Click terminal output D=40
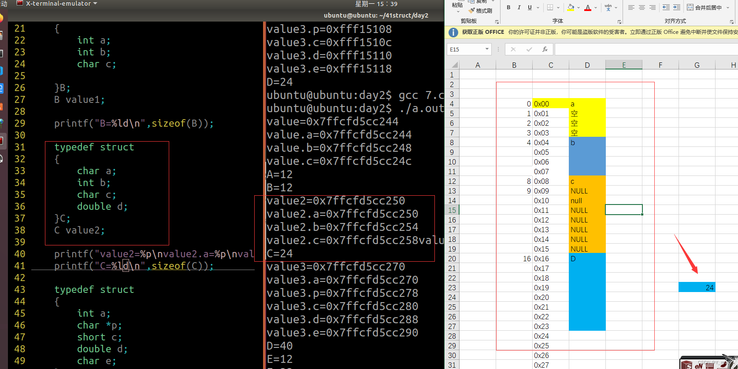Image resolution: width=738 pixels, height=369 pixels. pyautogui.click(x=280, y=346)
